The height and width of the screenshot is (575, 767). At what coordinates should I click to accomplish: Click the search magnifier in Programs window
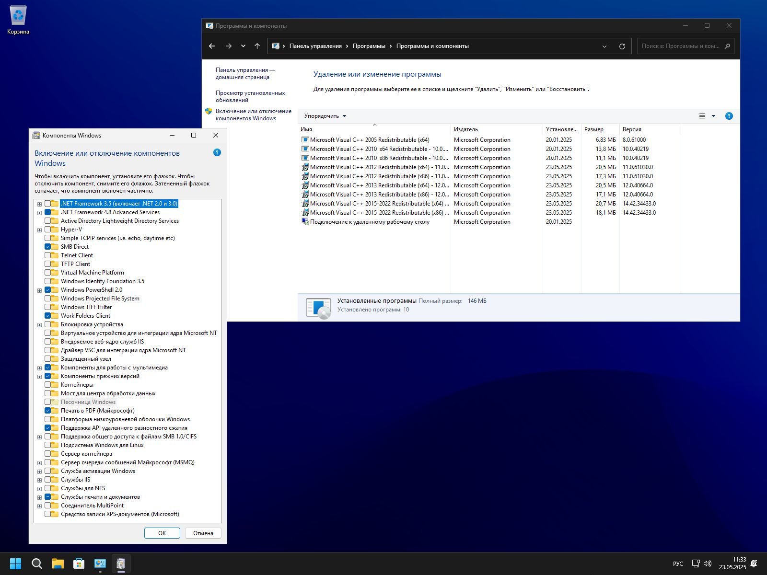[x=727, y=46]
